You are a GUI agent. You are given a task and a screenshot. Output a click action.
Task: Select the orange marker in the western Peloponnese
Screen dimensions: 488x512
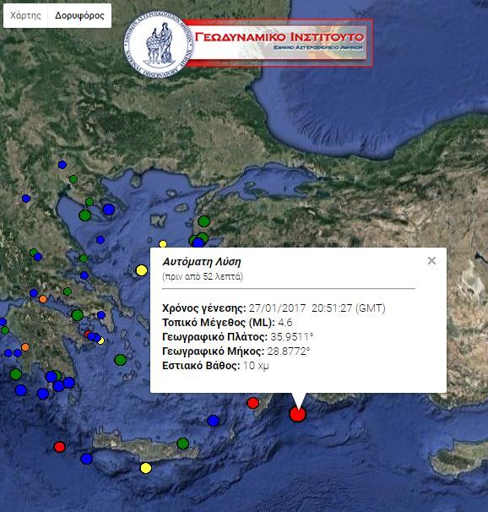coord(25,346)
